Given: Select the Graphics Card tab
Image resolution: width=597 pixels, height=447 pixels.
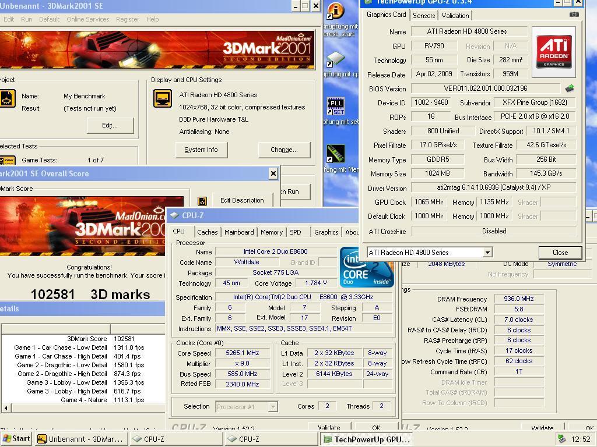Looking at the screenshot, I should [386, 15].
